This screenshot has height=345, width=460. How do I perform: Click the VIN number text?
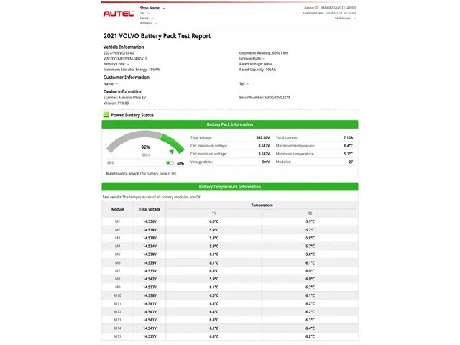coord(125,58)
